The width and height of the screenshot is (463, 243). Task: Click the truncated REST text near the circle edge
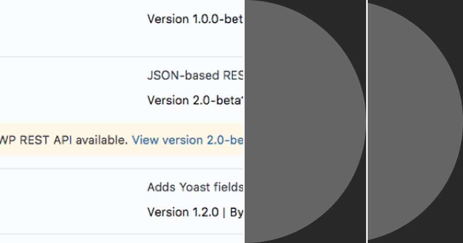click(237, 76)
